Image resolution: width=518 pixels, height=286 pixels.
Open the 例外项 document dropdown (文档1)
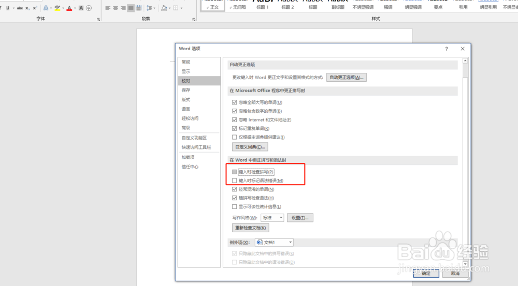pyautogui.click(x=274, y=243)
